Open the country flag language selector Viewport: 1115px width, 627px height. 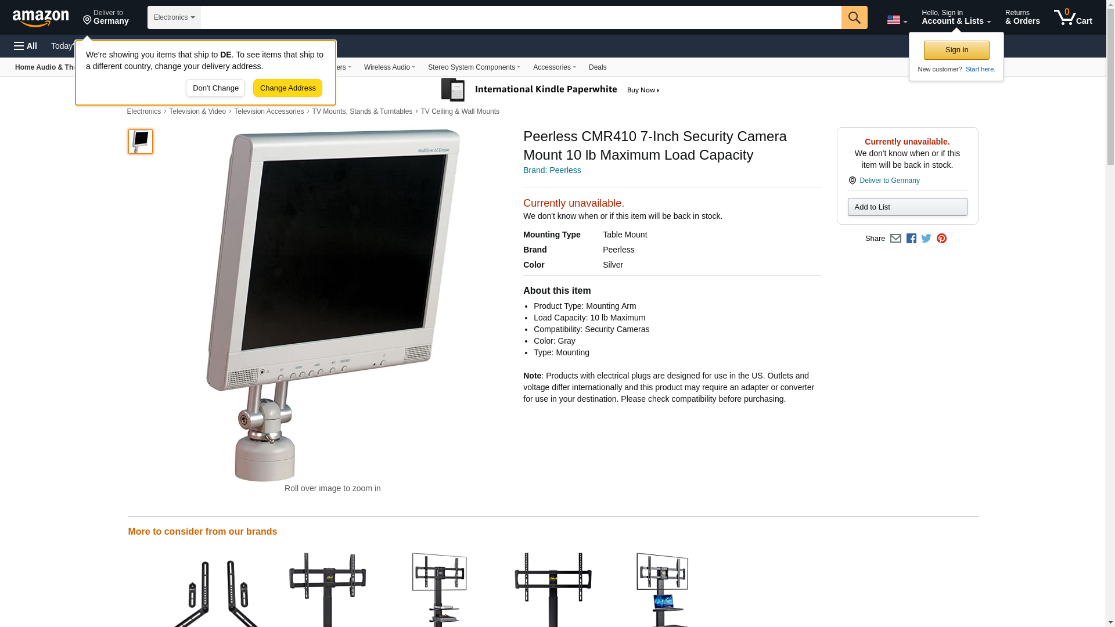click(x=897, y=20)
